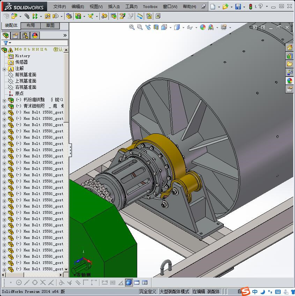Click the Sogou input method S icon
Viewport: 295px width, 296px height.
coord(245,291)
